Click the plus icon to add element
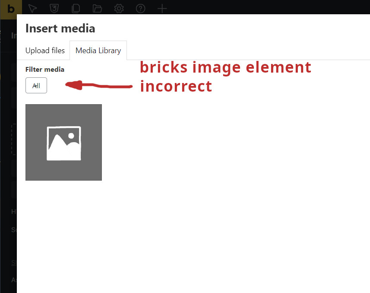Screen dimensions: 370x293 point(162,9)
